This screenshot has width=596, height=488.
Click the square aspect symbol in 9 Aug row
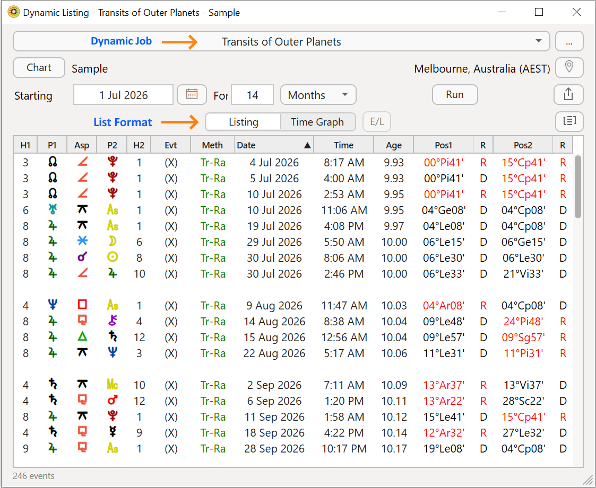click(82, 305)
